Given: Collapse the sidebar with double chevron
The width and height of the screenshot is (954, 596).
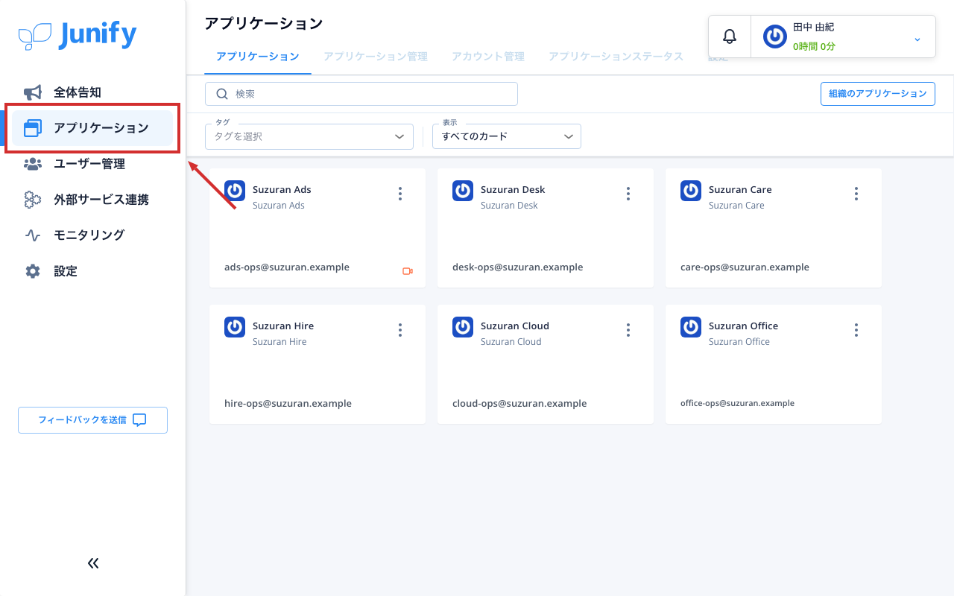Looking at the screenshot, I should point(93,563).
